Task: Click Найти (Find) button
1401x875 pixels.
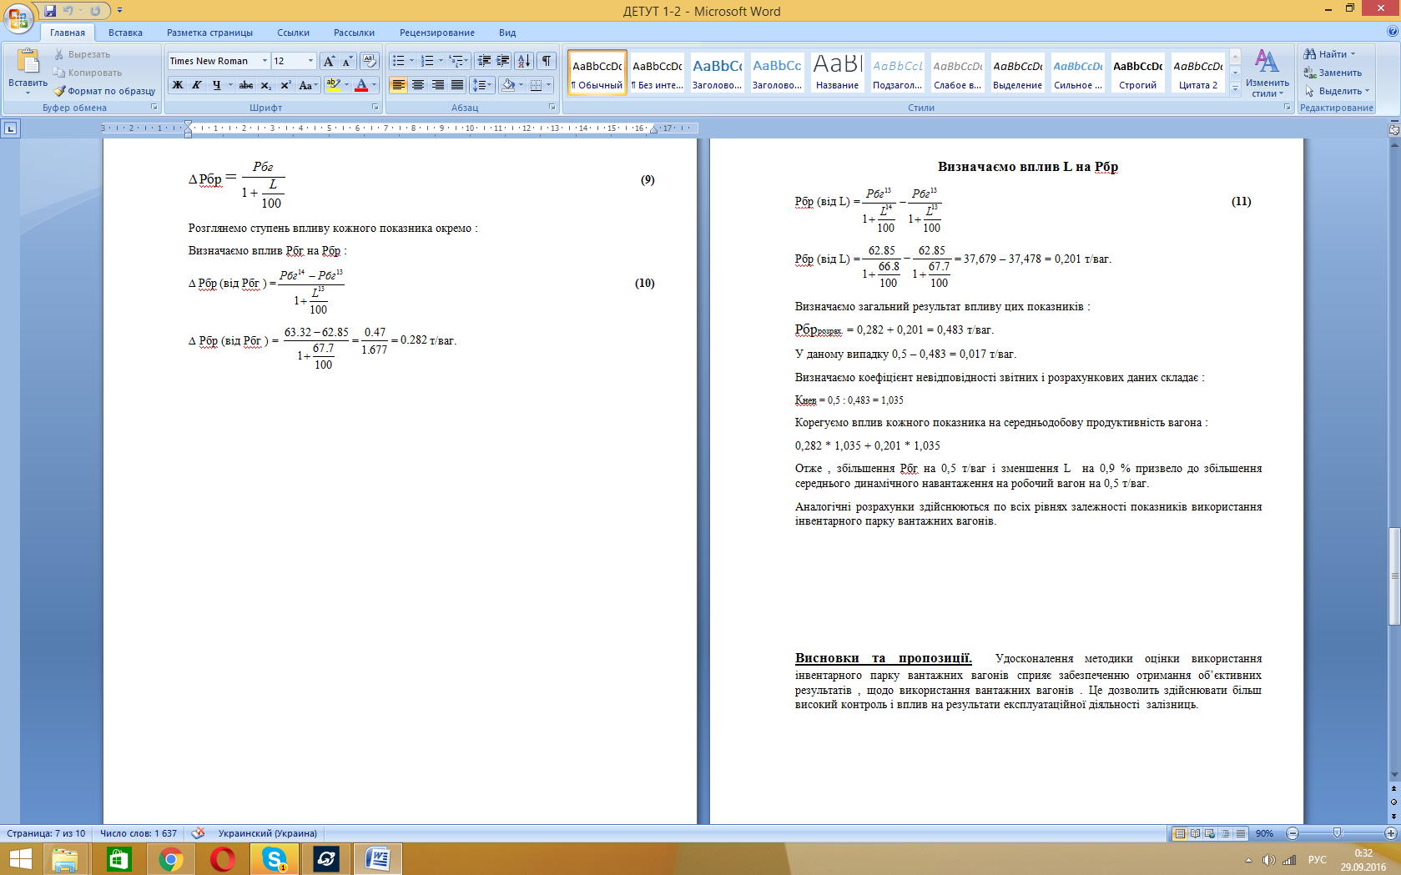Action: click(1330, 54)
